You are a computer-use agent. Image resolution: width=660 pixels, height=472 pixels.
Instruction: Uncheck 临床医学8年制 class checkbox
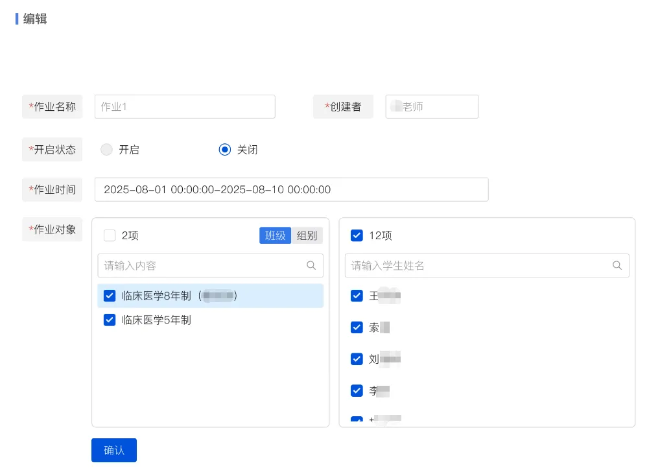point(110,296)
